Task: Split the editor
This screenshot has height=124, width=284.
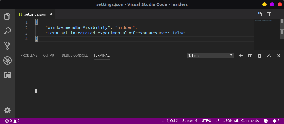Action: (269, 14)
